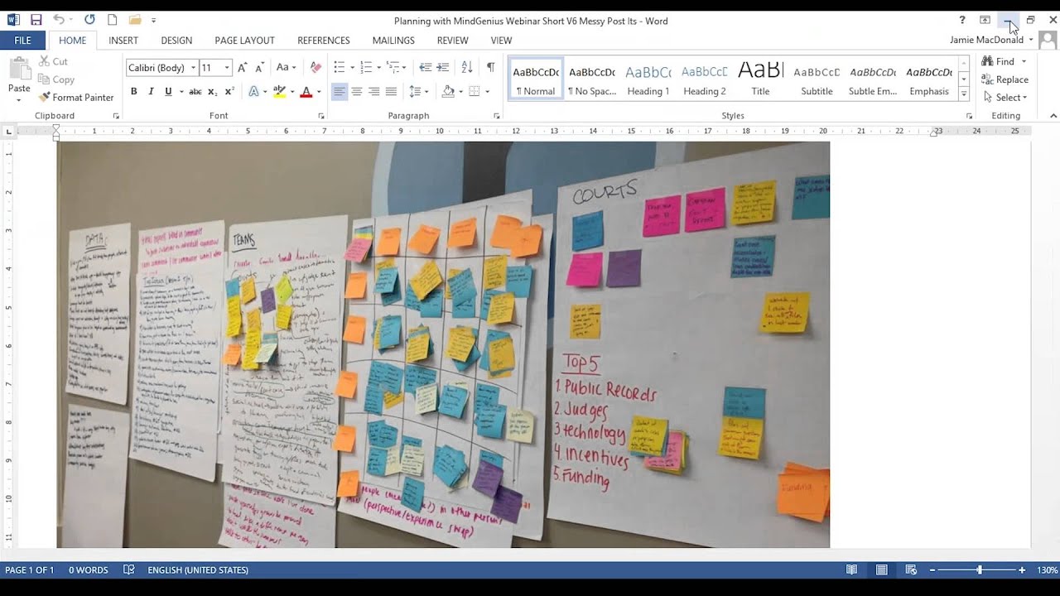Viewport: 1060px width, 596px height.
Task: Apply subscript formatting
Action: click(x=212, y=92)
